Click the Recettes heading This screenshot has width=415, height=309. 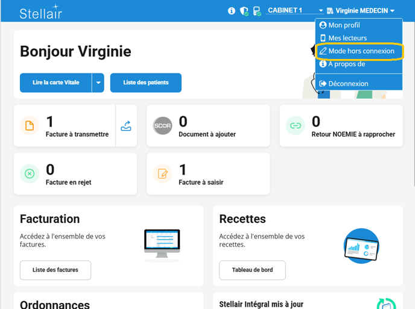tap(242, 219)
